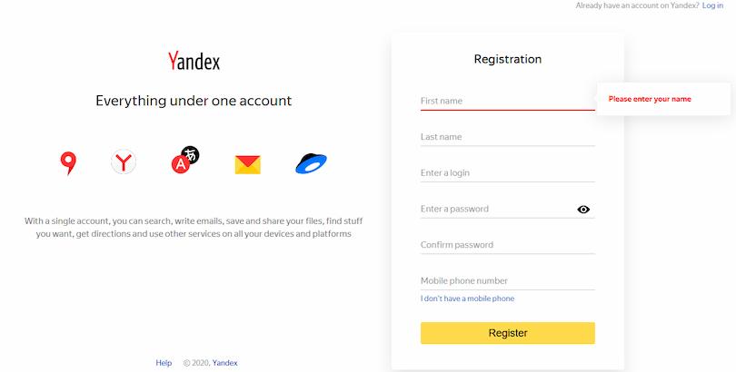Image resolution: width=736 pixels, height=372 pixels.
Task: Click the Yandex Maps pin icon
Action: [x=68, y=163]
